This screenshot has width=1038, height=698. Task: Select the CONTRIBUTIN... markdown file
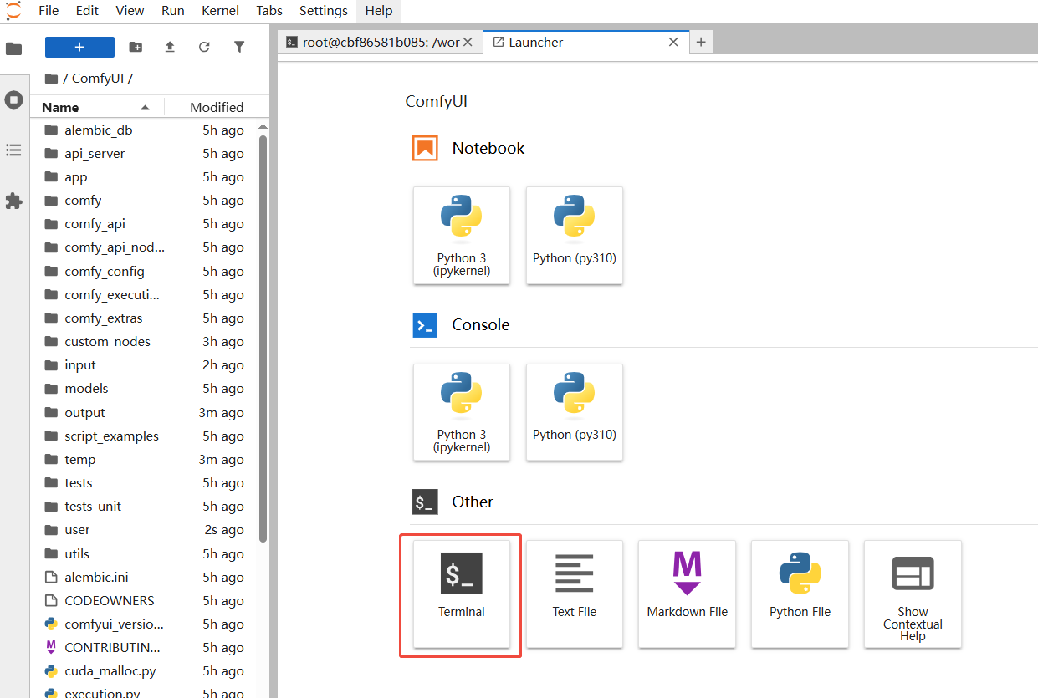(144, 648)
